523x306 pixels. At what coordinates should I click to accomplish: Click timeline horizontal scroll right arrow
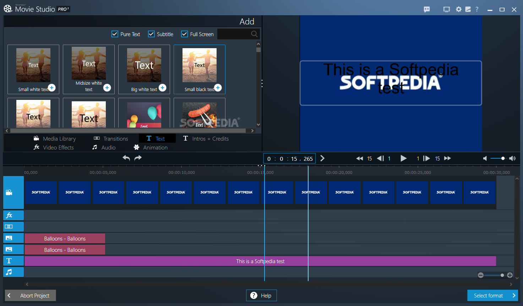[511, 284]
